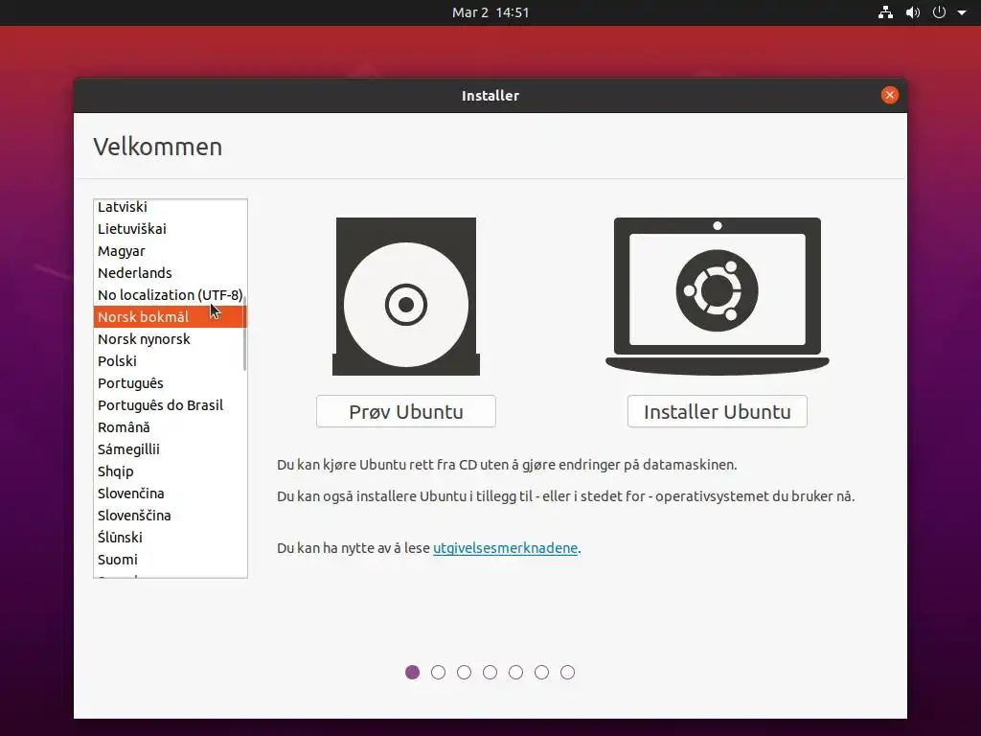The height and width of the screenshot is (736, 981).
Task: Choose Română in the language list
Action: click(x=169, y=426)
